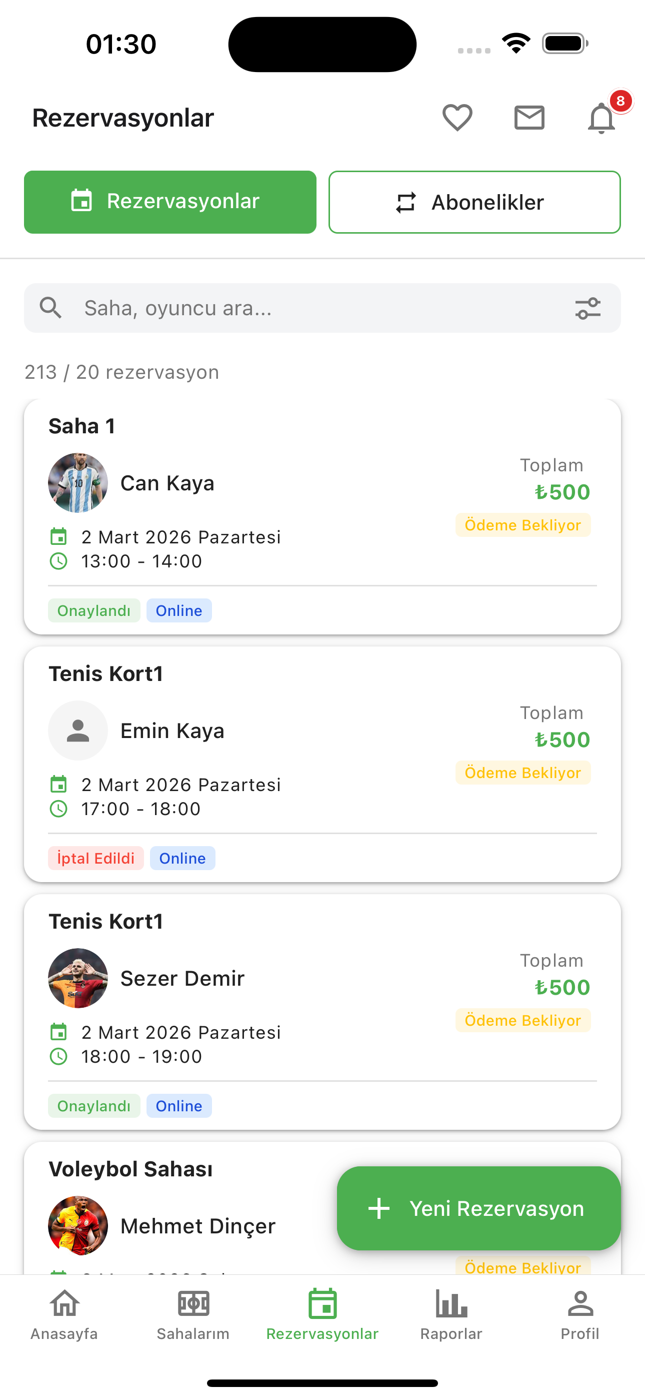The image size is (645, 1399).
Task: Tap Yeni Rezervasyon button
Action: [x=478, y=1208]
